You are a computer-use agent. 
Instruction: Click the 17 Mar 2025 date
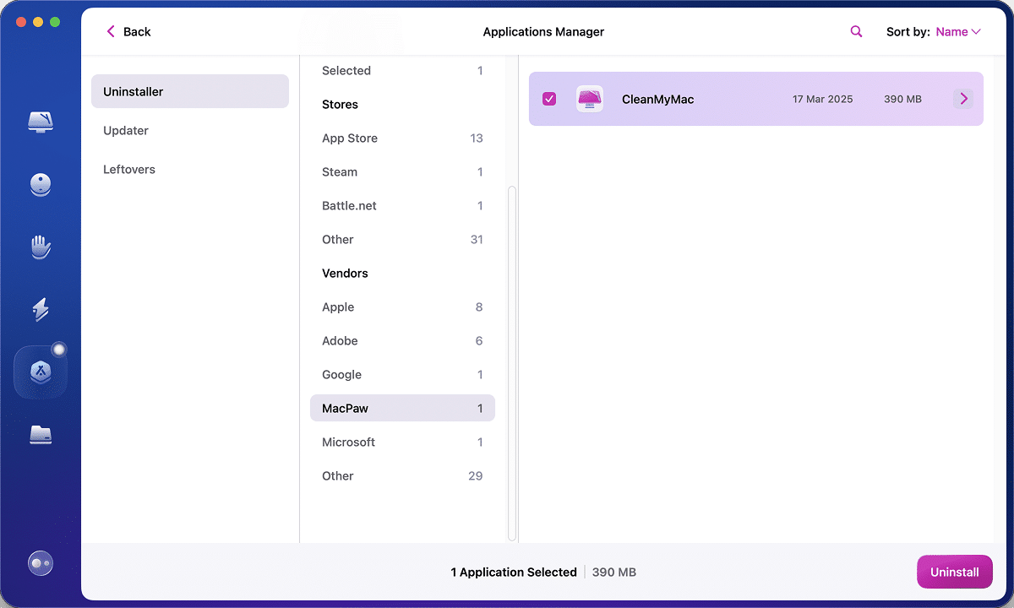coord(822,99)
